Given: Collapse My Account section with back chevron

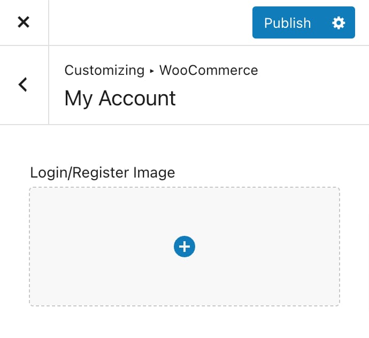Looking at the screenshot, I should (23, 84).
